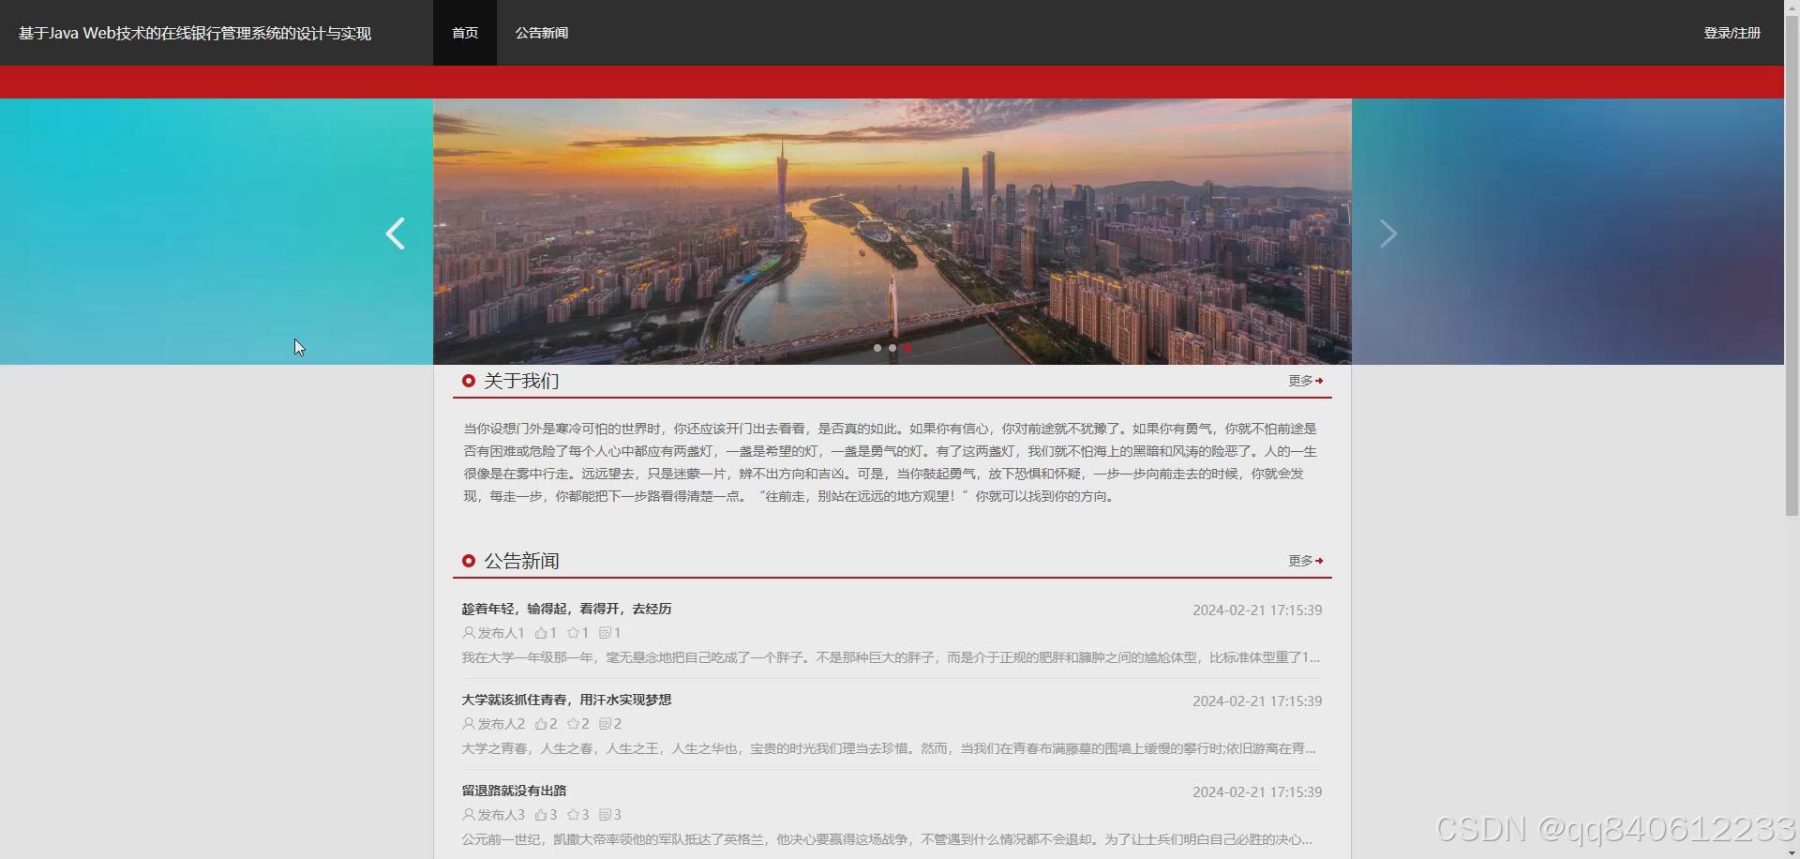The height and width of the screenshot is (859, 1800).
Task: Click the red circle icon beside 关于我们
Action: point(469,380)
